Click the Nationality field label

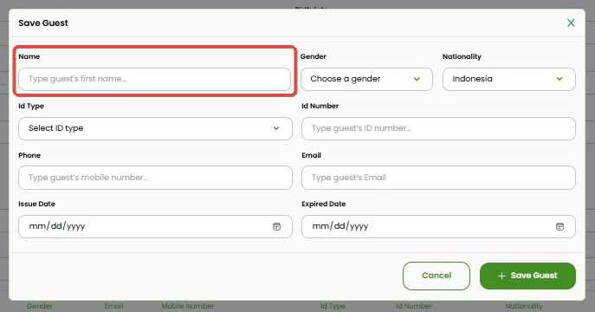click(x=462, y=56)
